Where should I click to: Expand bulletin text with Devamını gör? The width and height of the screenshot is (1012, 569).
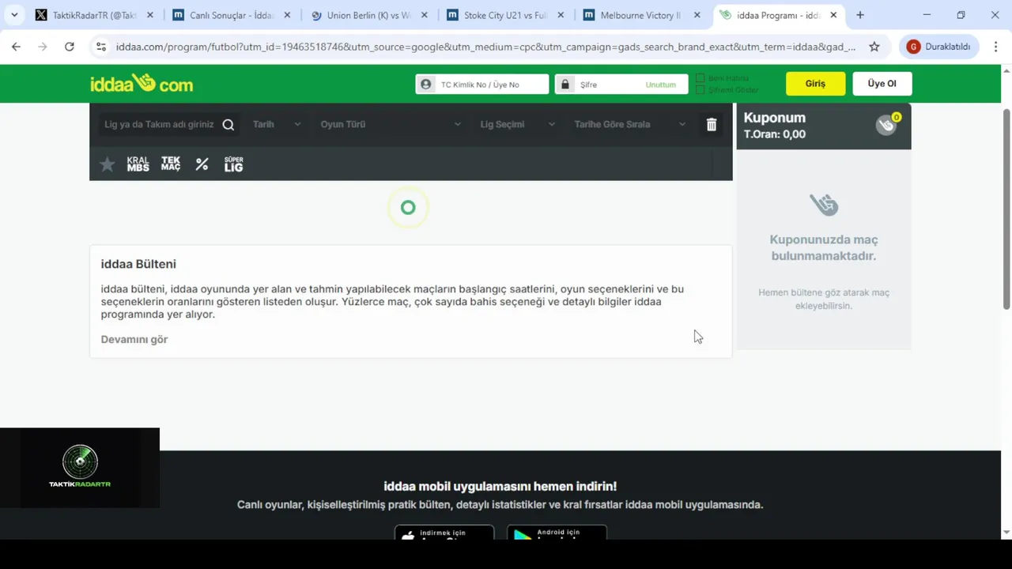tap(134, 339)
